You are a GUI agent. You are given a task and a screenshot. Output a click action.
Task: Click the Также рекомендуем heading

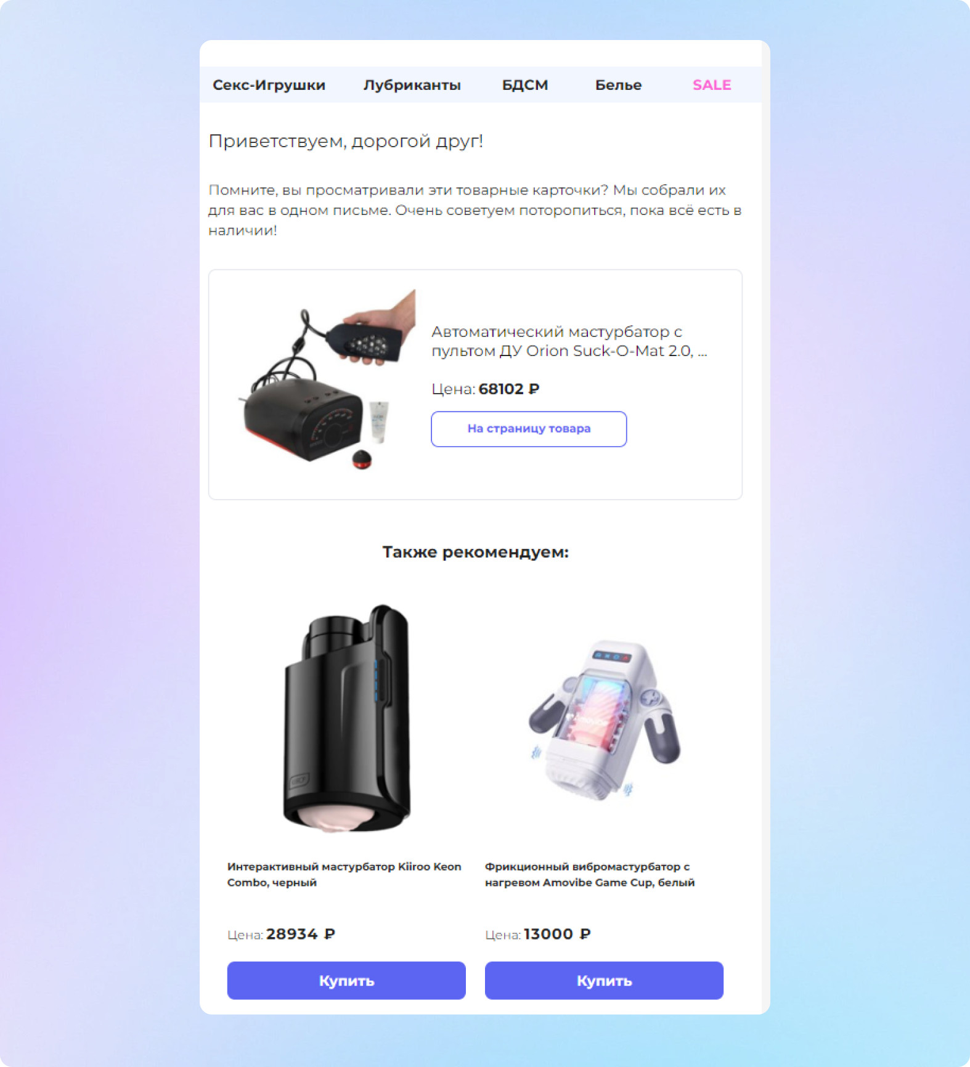[475, 552]
